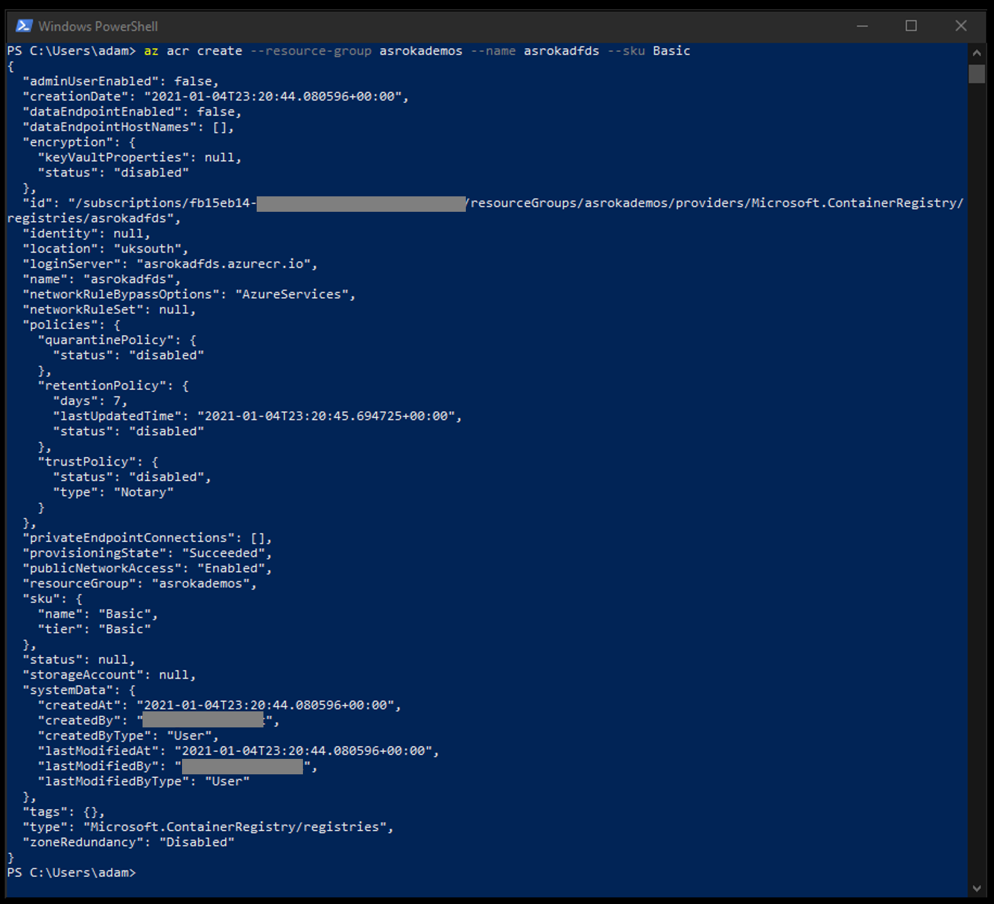
Task: Click the "networkRuleBypassOptions": "AzureServices" line
Action: [189, 295]
